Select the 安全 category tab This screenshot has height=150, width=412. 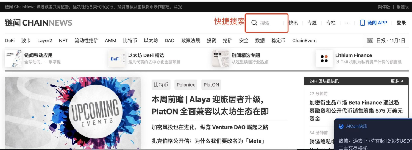[x=244, y=41]
